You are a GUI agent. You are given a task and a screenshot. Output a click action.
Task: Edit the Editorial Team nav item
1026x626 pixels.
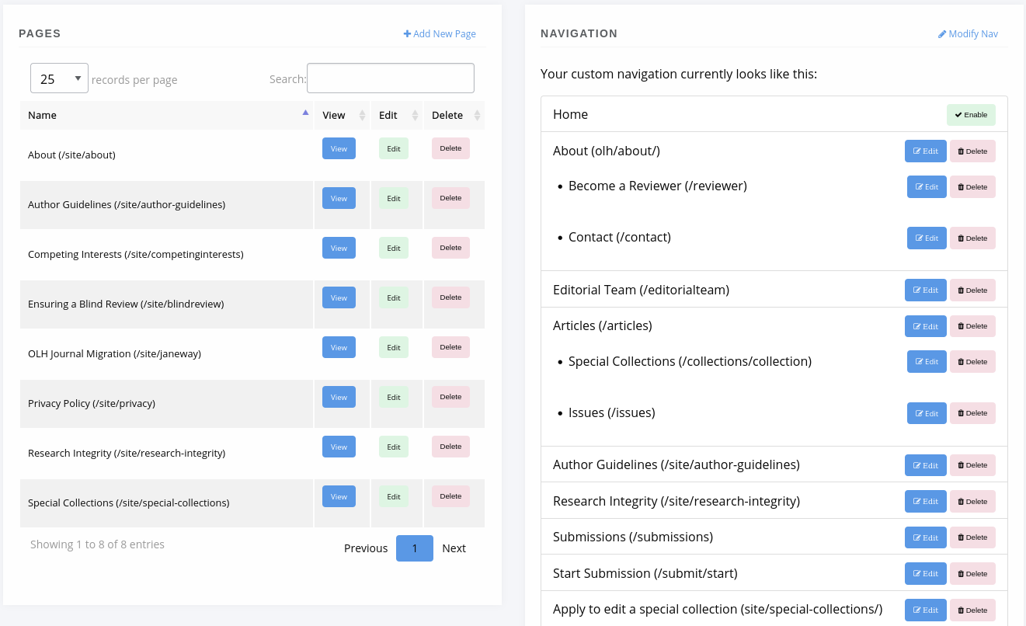pyautogui.click(x=925, y=290)
